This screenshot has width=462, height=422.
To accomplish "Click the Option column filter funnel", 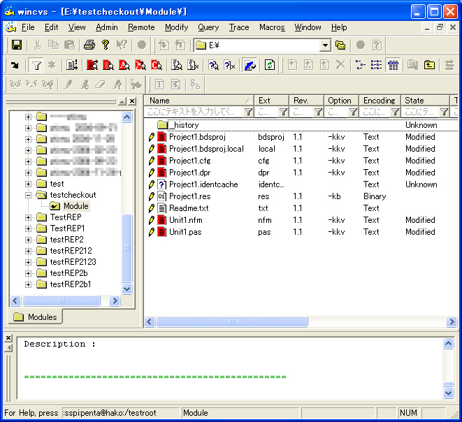I will (353, 112).
